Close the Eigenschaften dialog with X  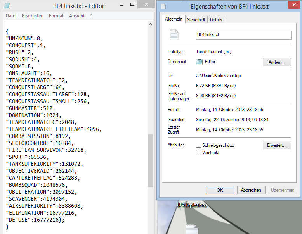[294, 5]
